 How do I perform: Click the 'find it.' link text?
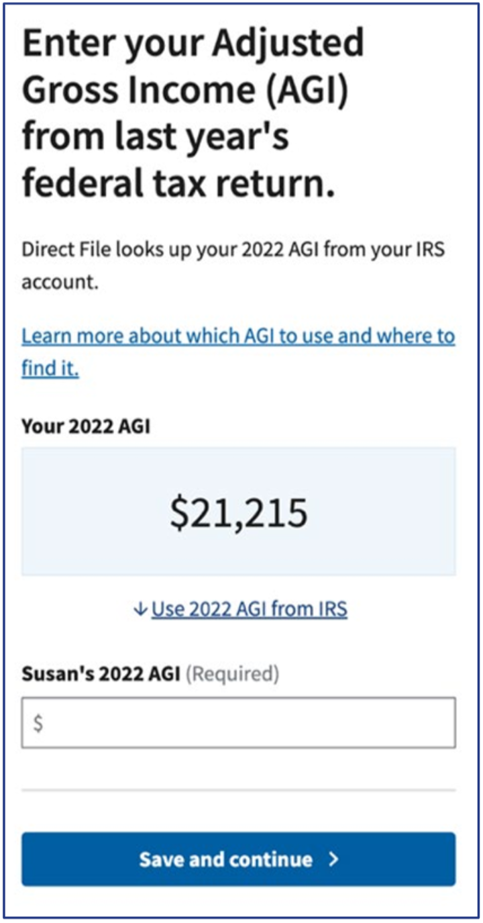point(50,369)
